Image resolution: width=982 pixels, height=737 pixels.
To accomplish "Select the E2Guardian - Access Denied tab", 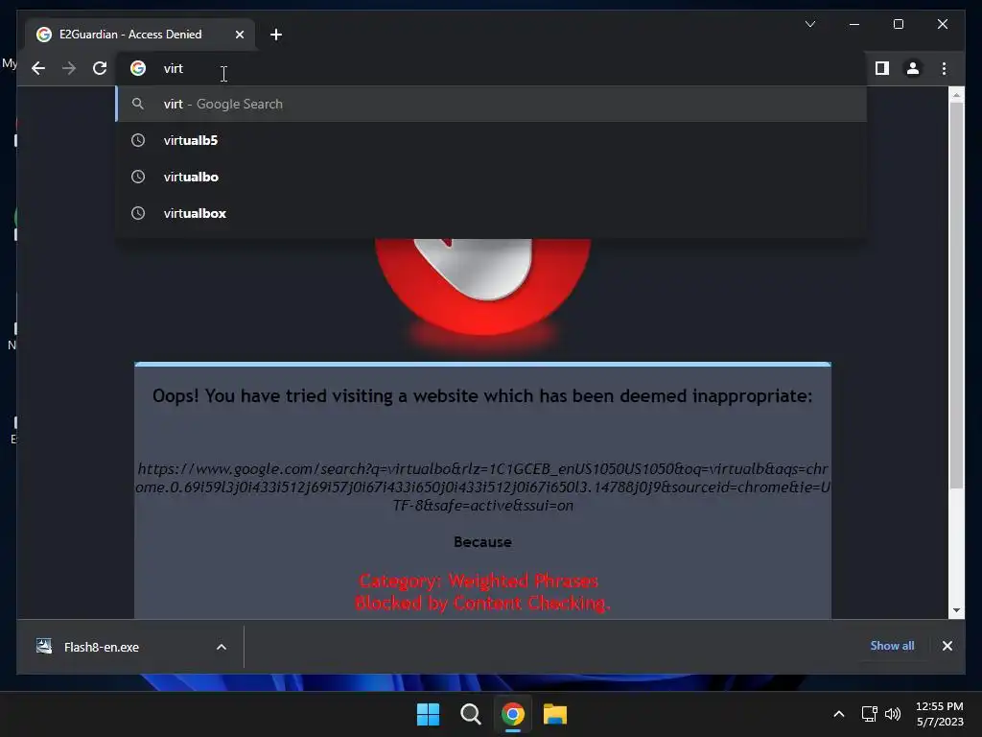I will click(x=140, y=35).
